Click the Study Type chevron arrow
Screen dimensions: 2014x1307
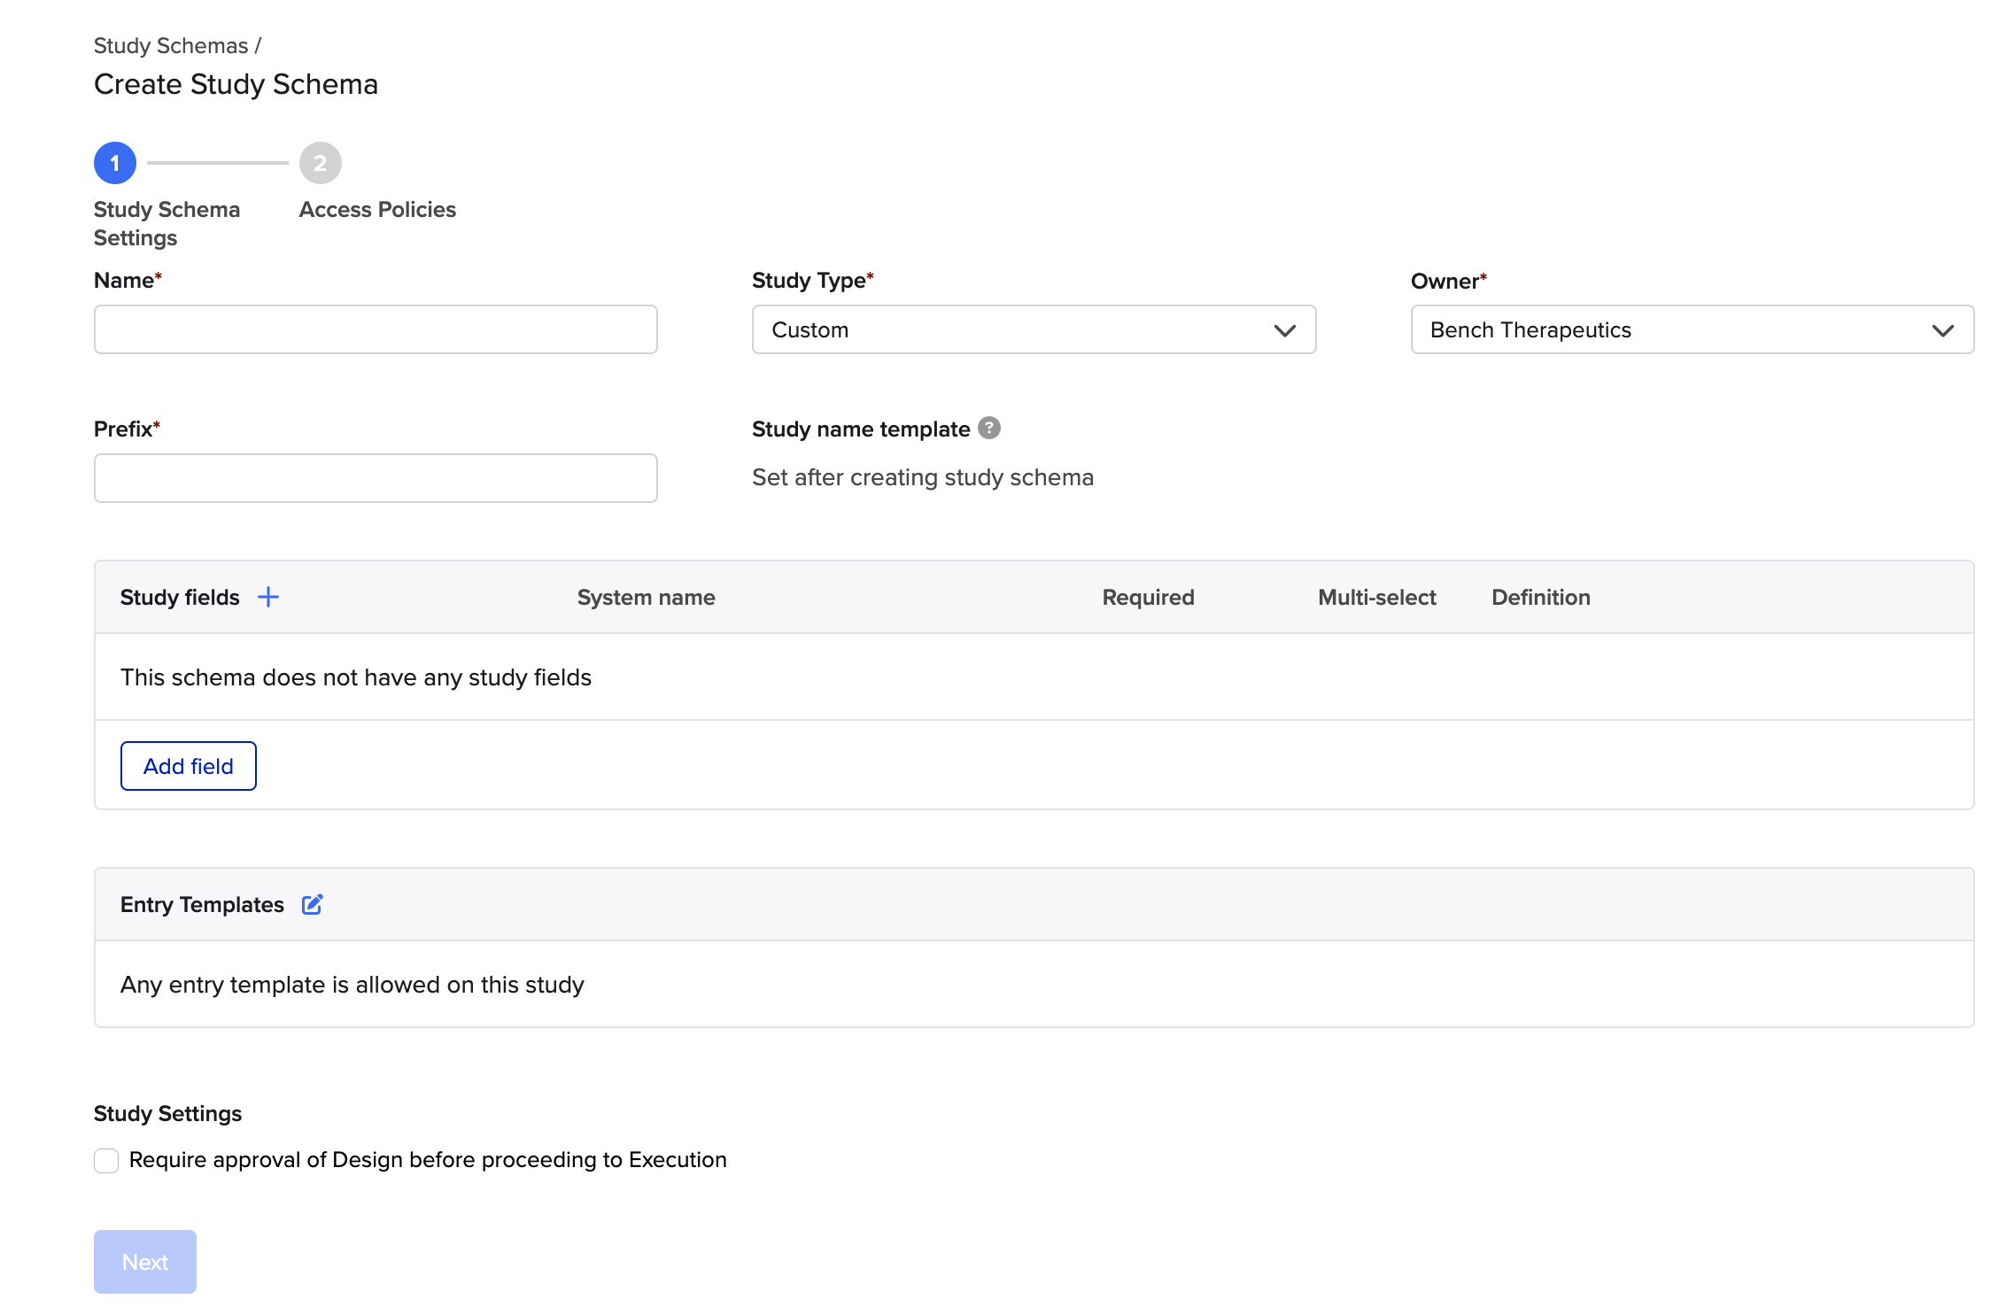coord(1284,330)
